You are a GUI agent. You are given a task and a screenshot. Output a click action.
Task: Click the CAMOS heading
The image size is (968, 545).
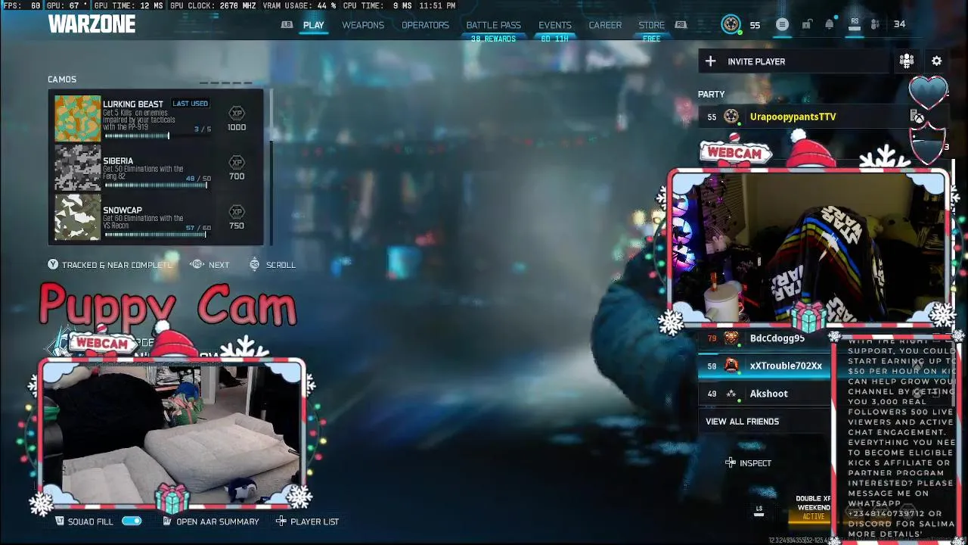62,79
